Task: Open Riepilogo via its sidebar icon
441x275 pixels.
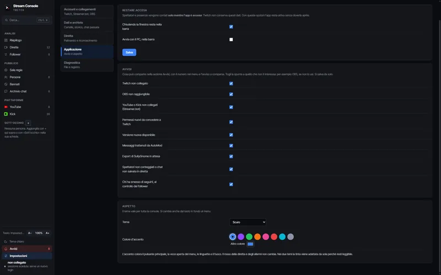Action: pos(6,40)
